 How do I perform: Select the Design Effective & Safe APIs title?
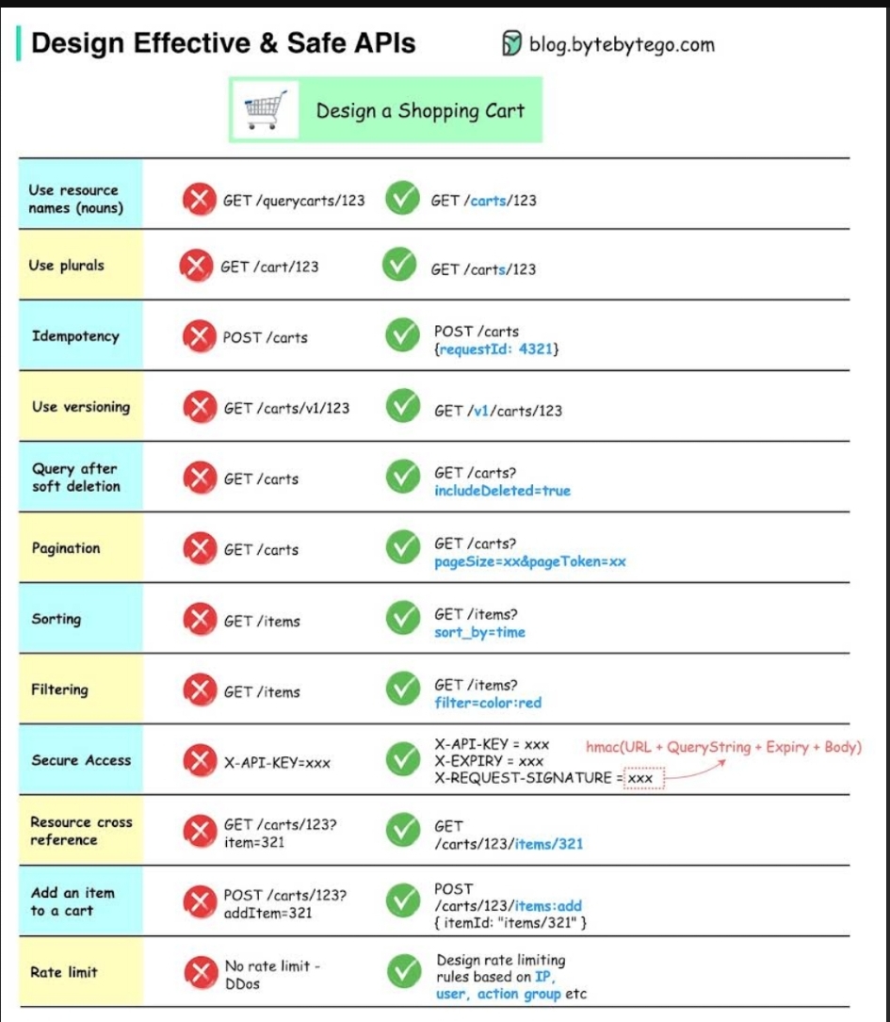coord(223,44)
